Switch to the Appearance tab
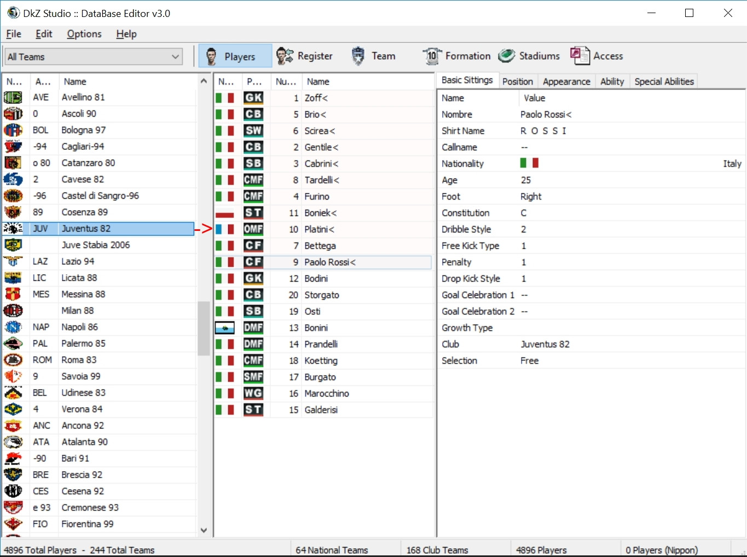Viewport: 747px width, 557px height. (566, 82)
